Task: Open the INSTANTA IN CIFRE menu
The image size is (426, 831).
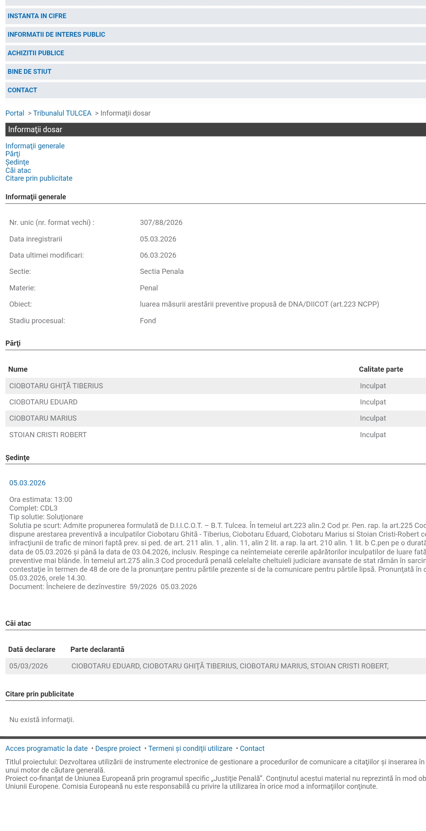Action: [37, 16]
